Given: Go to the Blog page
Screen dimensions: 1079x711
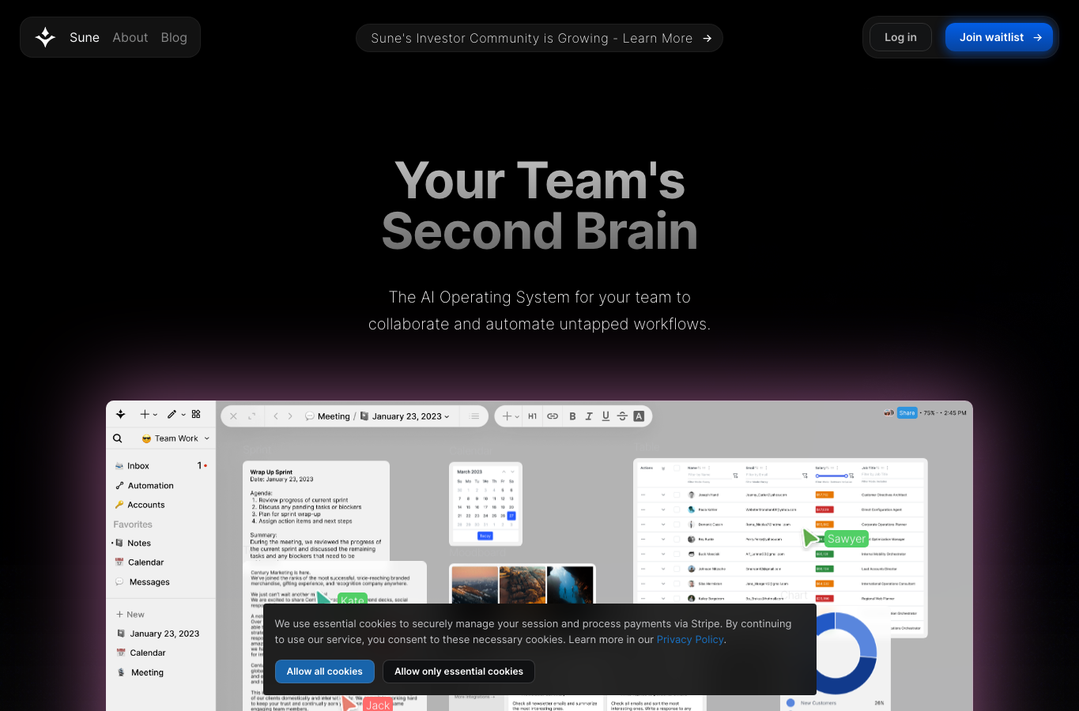Looking at the screenshot, I should (174, 37).
